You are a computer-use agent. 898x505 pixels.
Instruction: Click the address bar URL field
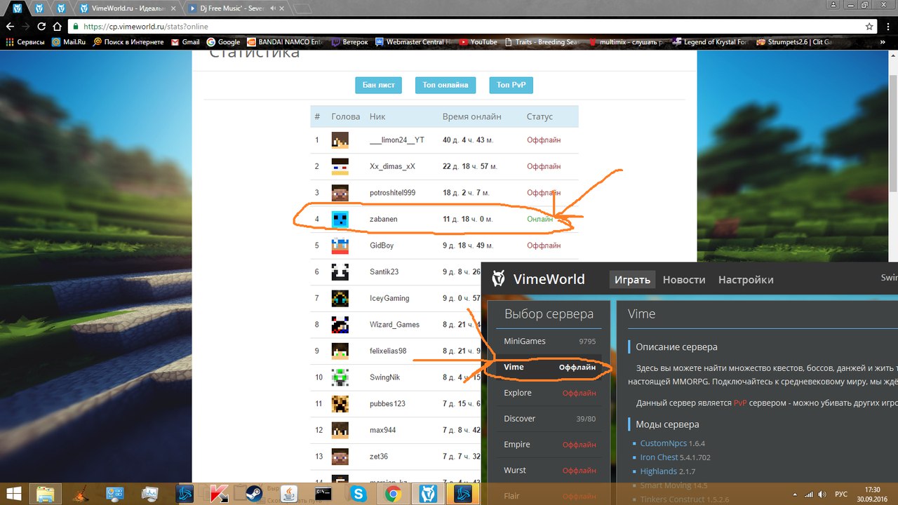click(463, 27)
